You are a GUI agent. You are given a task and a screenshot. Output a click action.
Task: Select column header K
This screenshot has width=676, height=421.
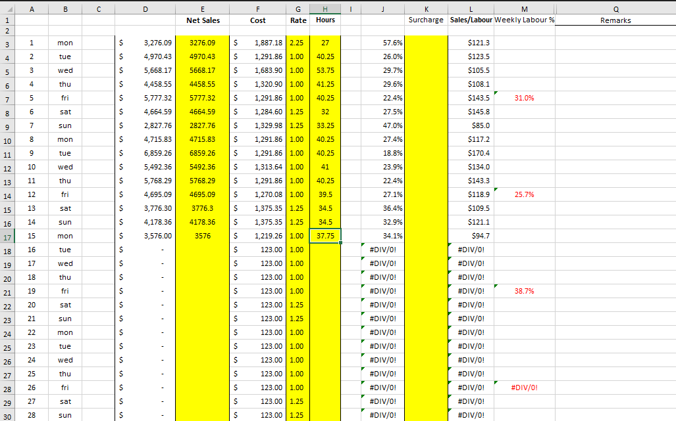point(426,9)
